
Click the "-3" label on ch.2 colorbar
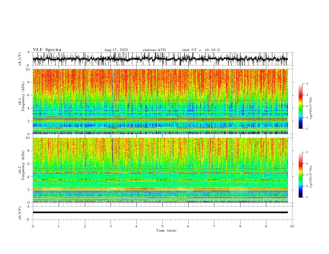[x=307, y=152]
